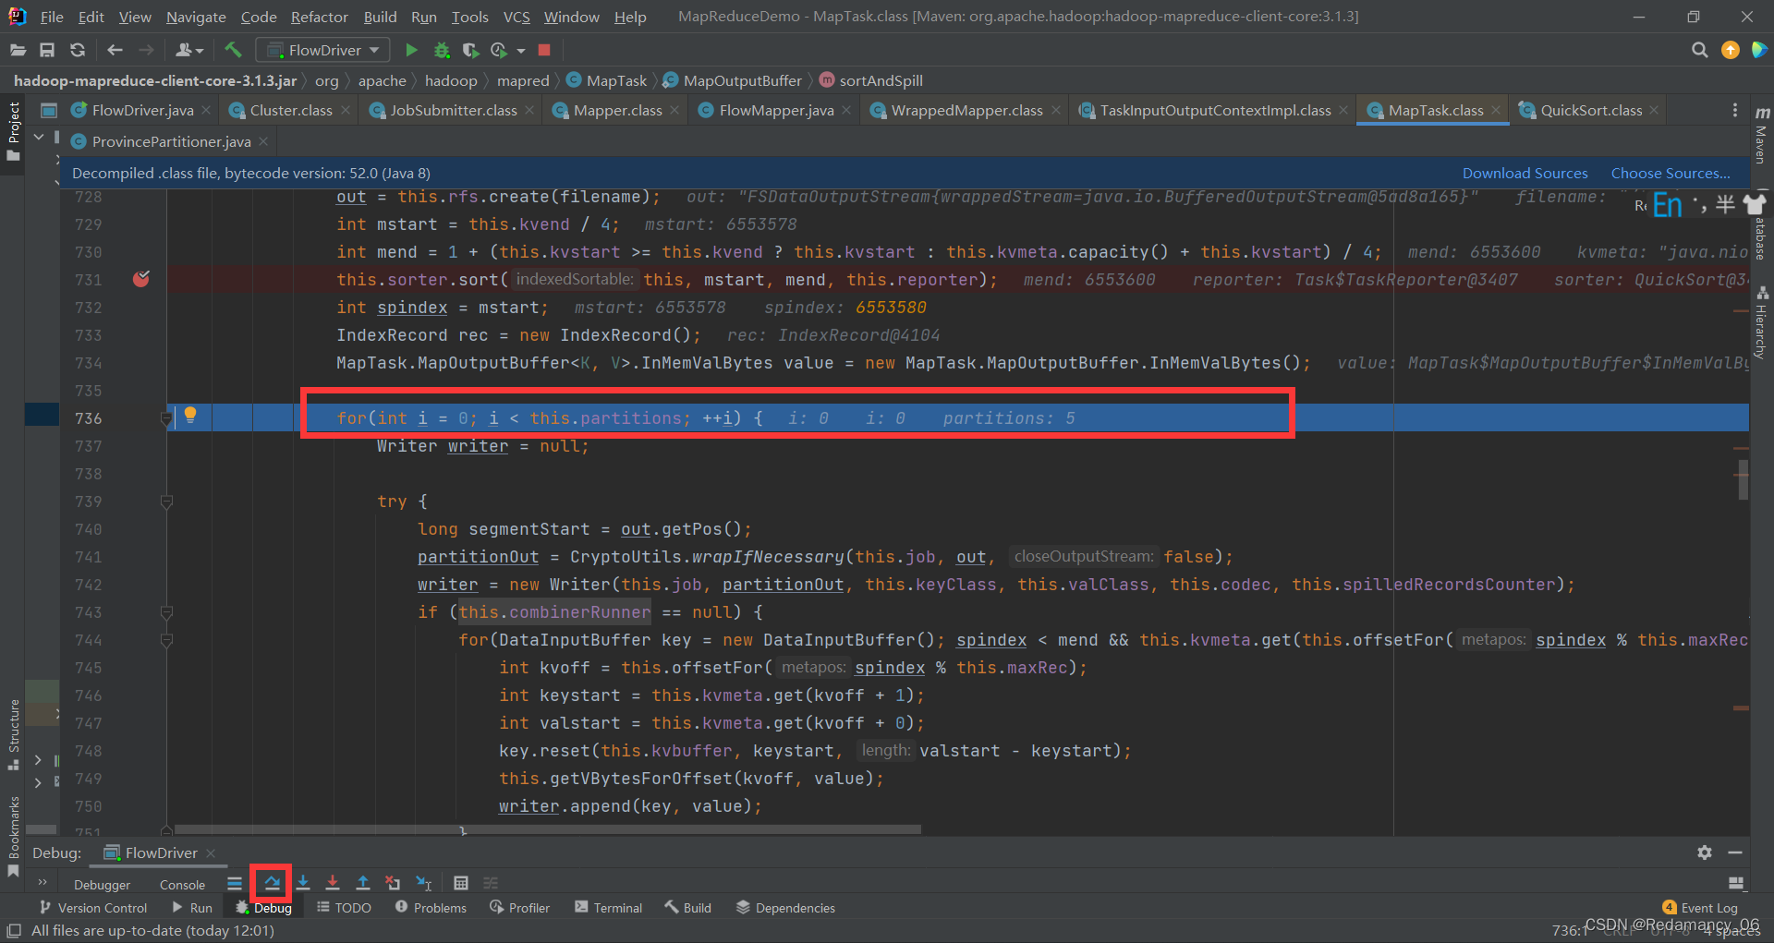The image size is (1774, 943).
Task: Collapse the fold marker on line 744
Action: 166,640
